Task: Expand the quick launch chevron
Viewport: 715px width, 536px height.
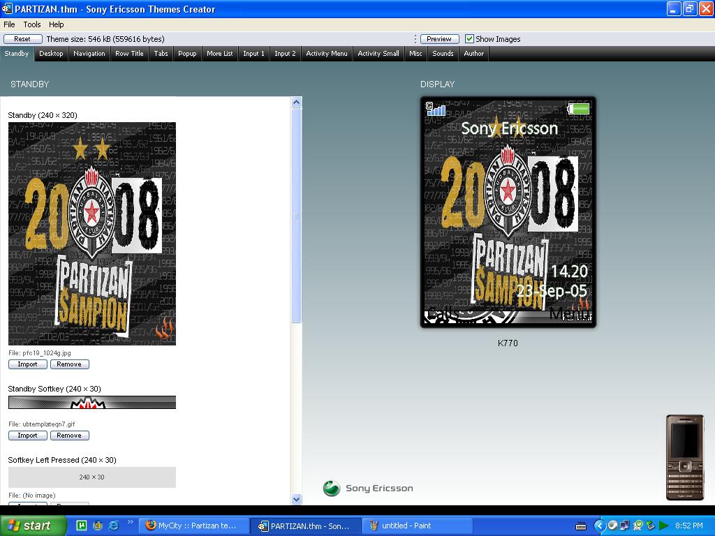Action: [x=130, y=522]
